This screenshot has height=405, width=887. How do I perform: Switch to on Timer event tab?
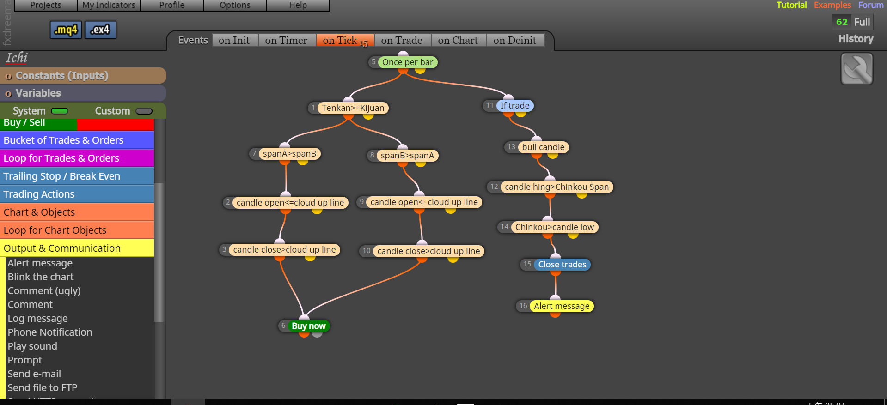(286, 41)
